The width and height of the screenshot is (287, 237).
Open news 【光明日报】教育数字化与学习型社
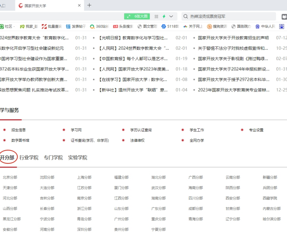coord(133,38)
